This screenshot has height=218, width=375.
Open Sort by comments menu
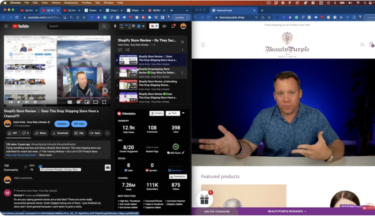point(30,167)
